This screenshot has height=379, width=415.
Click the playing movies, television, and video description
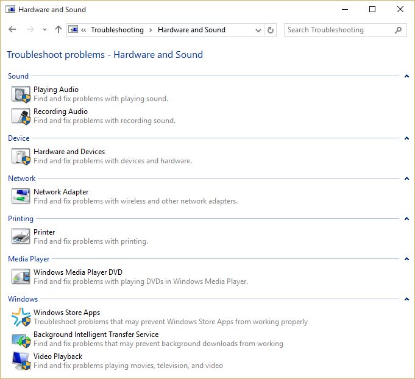(x=128, y=366)
